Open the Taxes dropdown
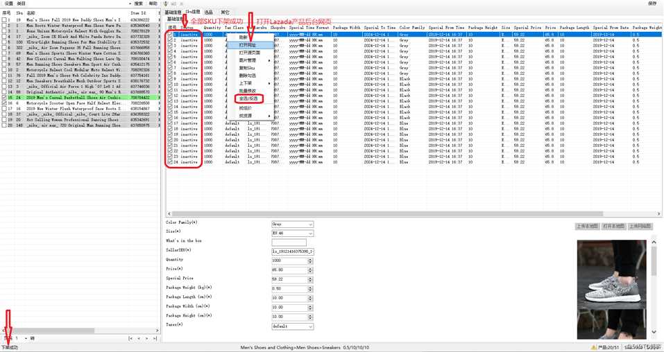This screenshot has height=352, width=664. 310,326
